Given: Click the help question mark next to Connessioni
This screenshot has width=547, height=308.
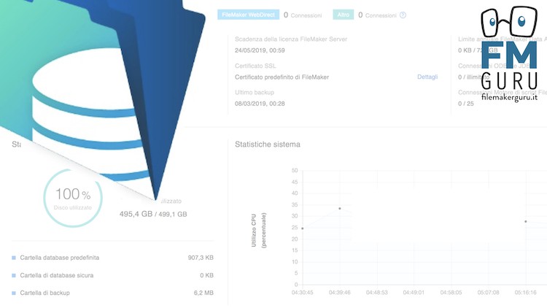Looking at the screenshot, I should tap(403, 15).
